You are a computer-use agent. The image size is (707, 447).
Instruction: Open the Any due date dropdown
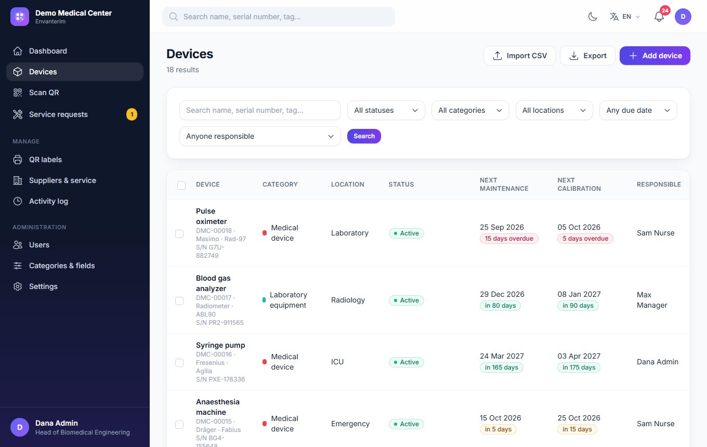638,110
